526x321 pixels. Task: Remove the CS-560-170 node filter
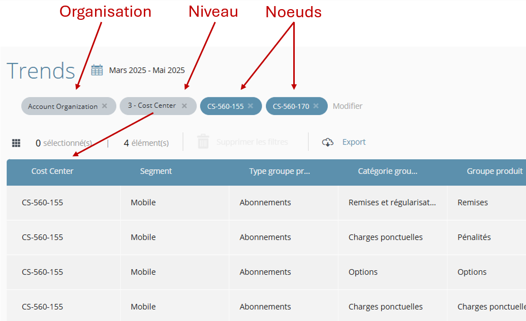pos(316,106)
